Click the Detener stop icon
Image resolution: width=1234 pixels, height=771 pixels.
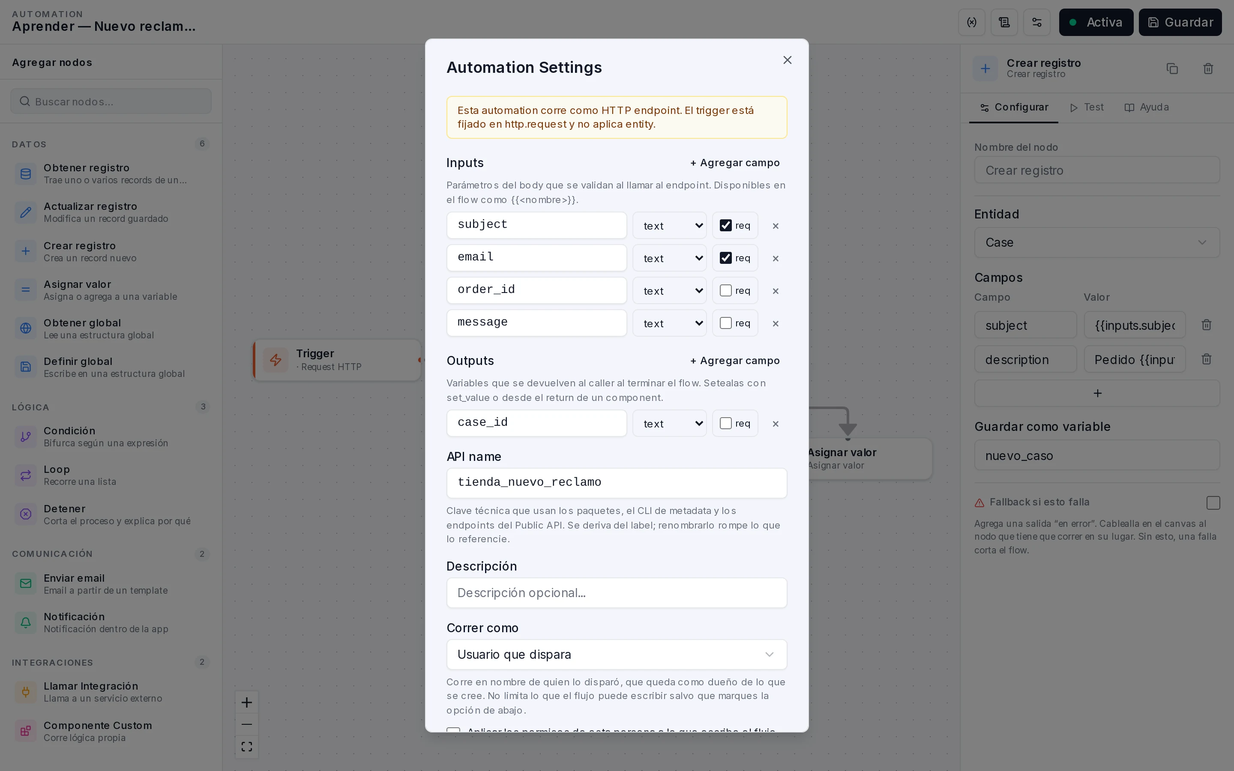26,514
